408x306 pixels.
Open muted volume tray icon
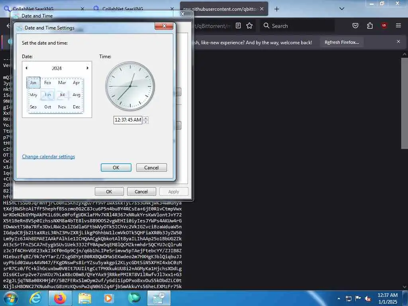pyautogui.click(x=368, y=298)
